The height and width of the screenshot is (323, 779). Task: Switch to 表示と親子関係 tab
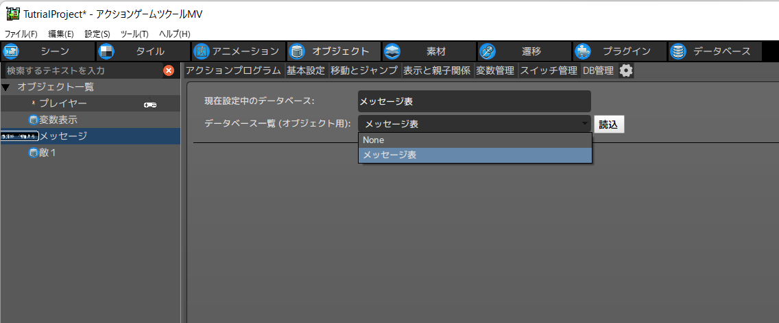point(437,70)
